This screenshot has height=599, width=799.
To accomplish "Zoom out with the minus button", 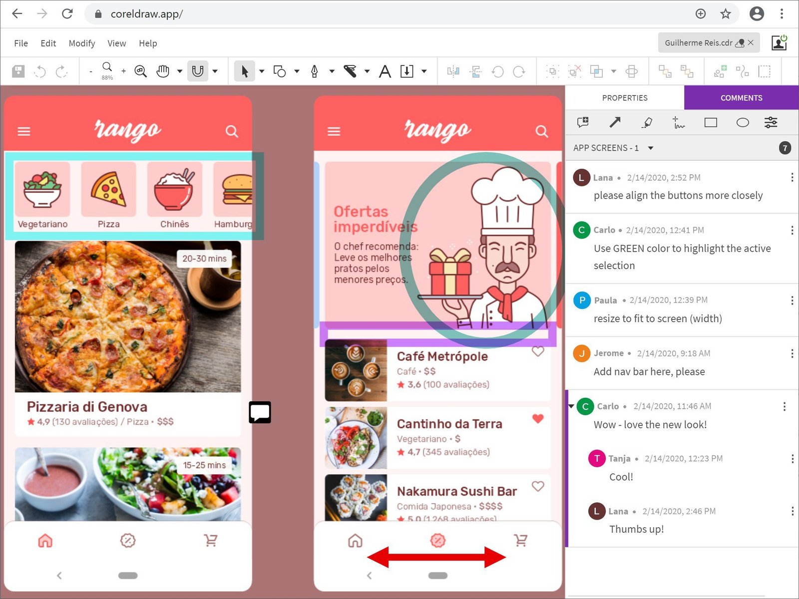I will coord(91,72).
